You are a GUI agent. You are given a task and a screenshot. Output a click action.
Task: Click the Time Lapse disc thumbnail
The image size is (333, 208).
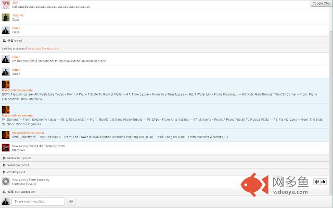coord(6,181)
